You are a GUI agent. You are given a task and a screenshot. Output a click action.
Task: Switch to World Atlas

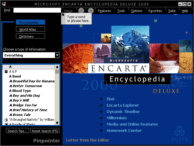[30, 29]
